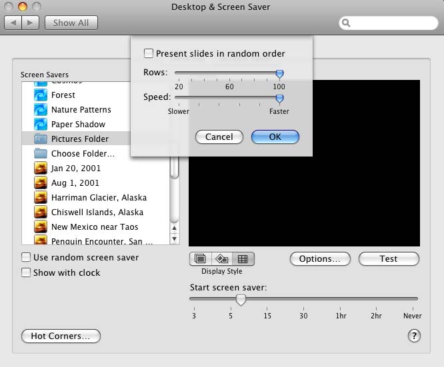
Task: Click the 1hr mark on start slider
Action: (x=341, y=316)
